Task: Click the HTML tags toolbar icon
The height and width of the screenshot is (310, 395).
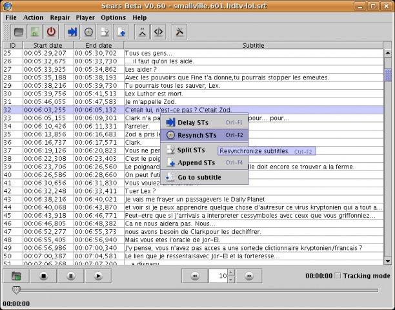Action: tap(158, 32)
